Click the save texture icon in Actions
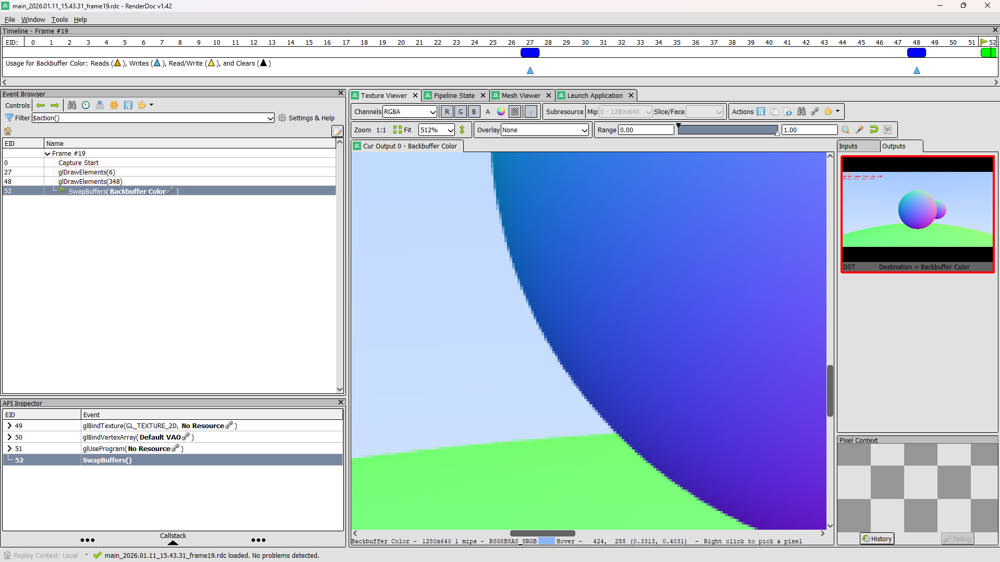 tap(761, 111)
